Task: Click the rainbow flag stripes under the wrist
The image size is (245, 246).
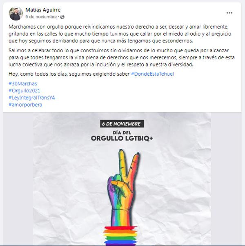Action: click(120, 236)
